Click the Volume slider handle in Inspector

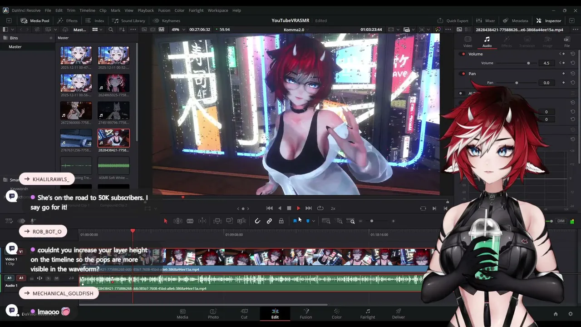(528, 63)
